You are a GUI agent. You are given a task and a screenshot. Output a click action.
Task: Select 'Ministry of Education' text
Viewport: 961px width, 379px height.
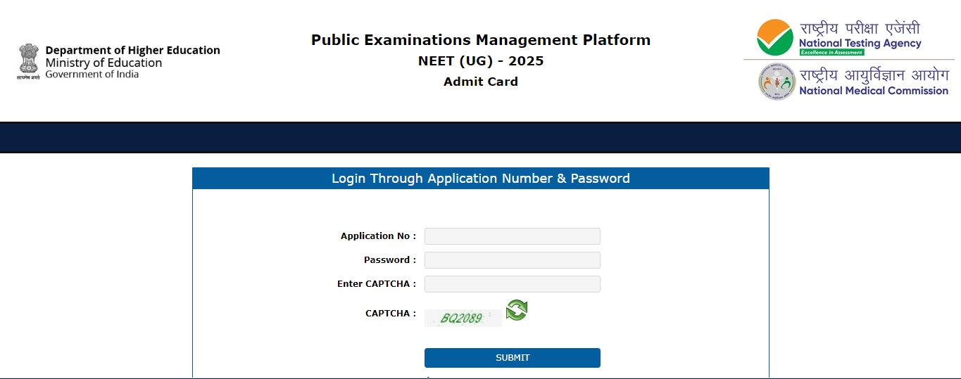[103, 63]
